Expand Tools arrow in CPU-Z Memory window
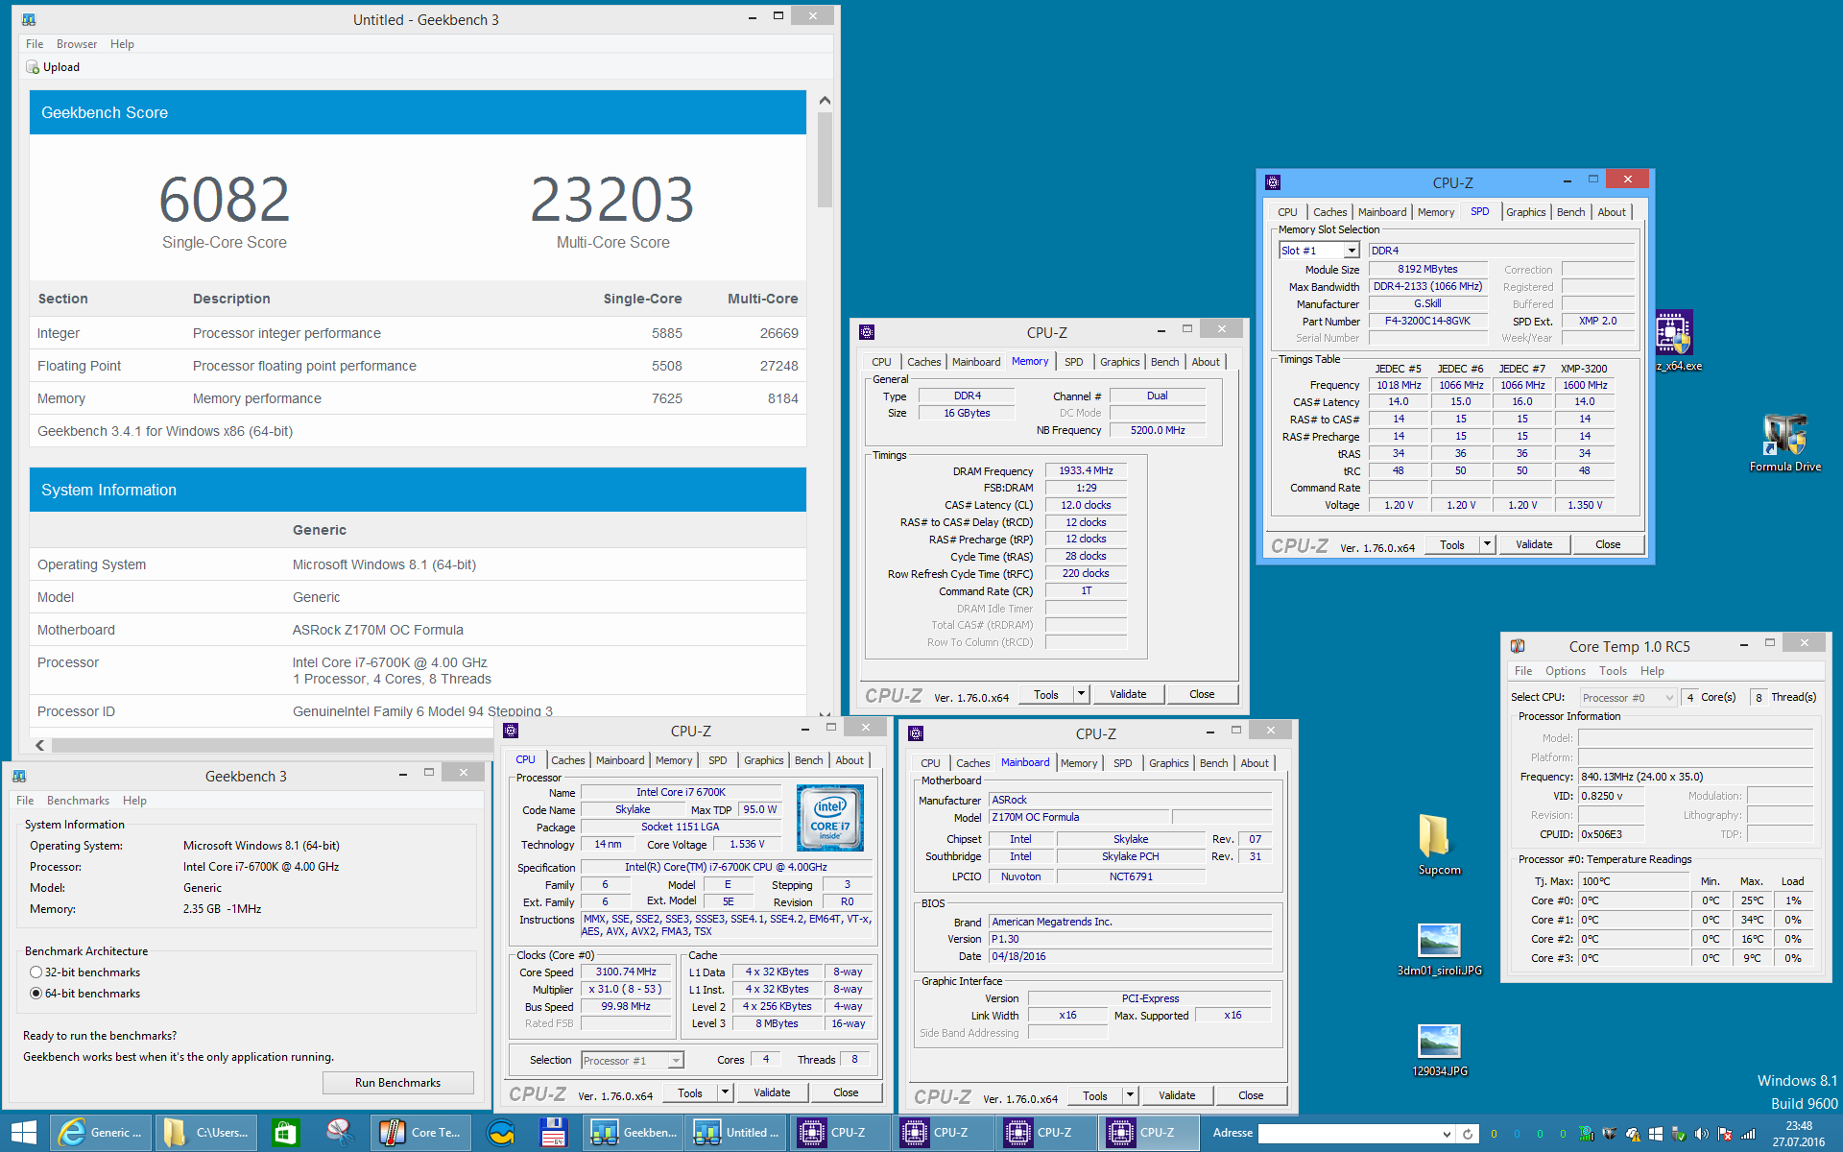1843x1152 pixels. 1081,694
